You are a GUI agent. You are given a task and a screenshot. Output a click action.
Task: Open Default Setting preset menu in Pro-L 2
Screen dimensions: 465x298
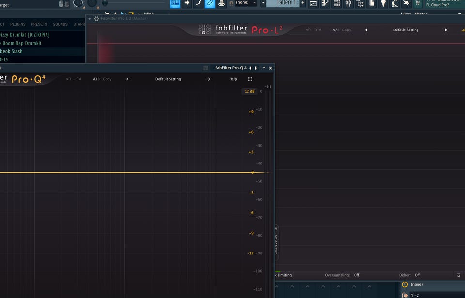(406, 30)
